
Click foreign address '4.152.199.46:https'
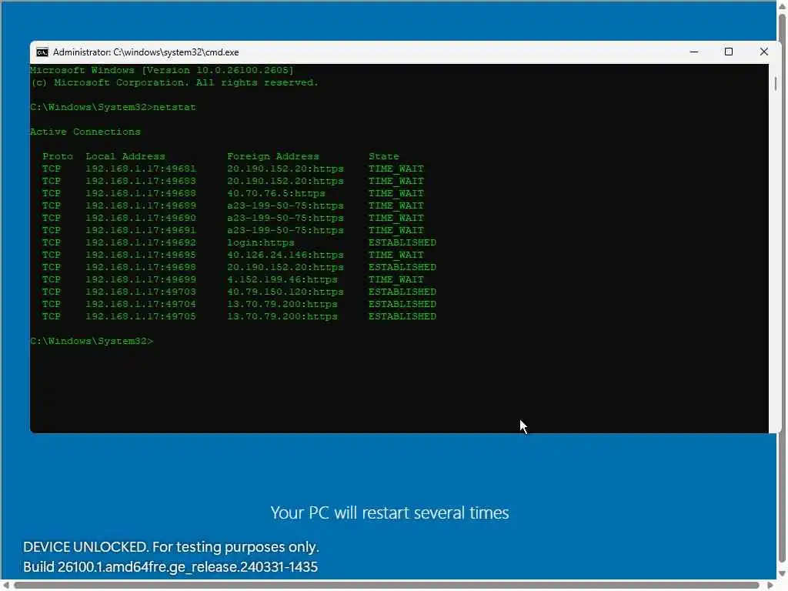coord(282,279)
